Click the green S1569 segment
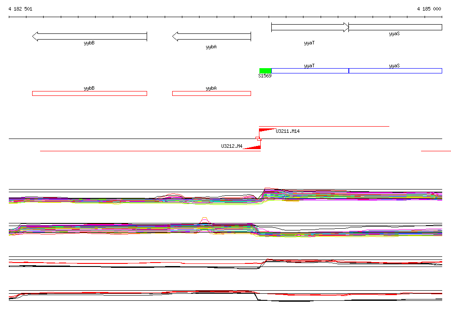 pos(265,71)
